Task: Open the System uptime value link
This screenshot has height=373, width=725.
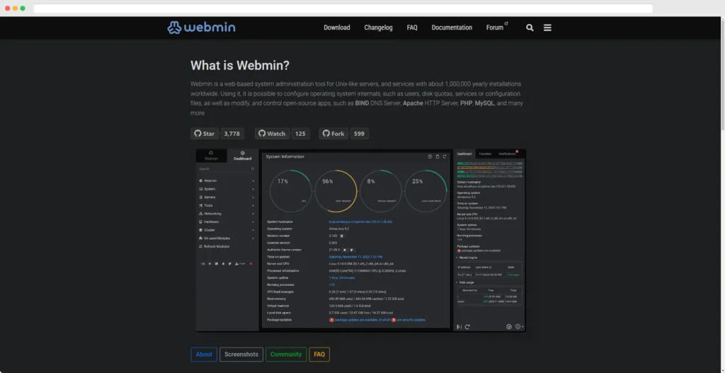Action: tap(342, 277)
